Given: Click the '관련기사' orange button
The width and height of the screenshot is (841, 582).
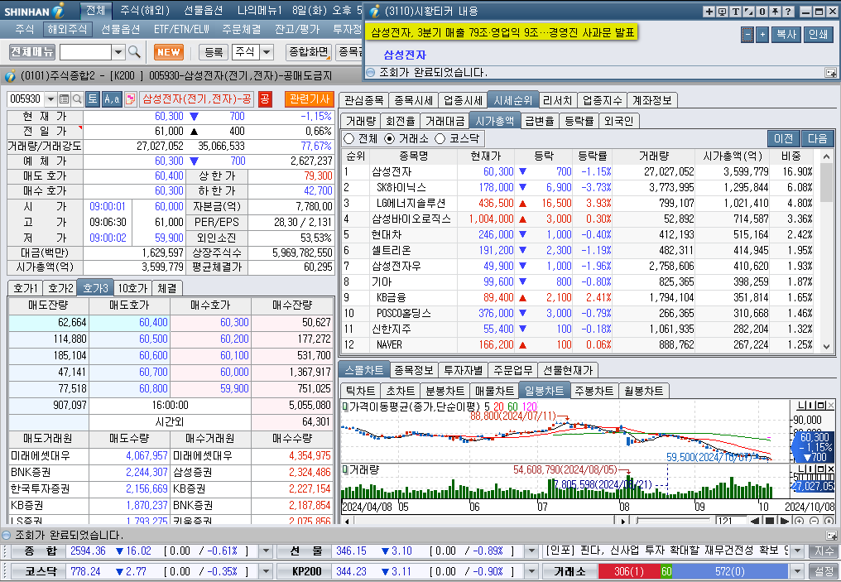Looking at the screenshot, I should 310,99.
